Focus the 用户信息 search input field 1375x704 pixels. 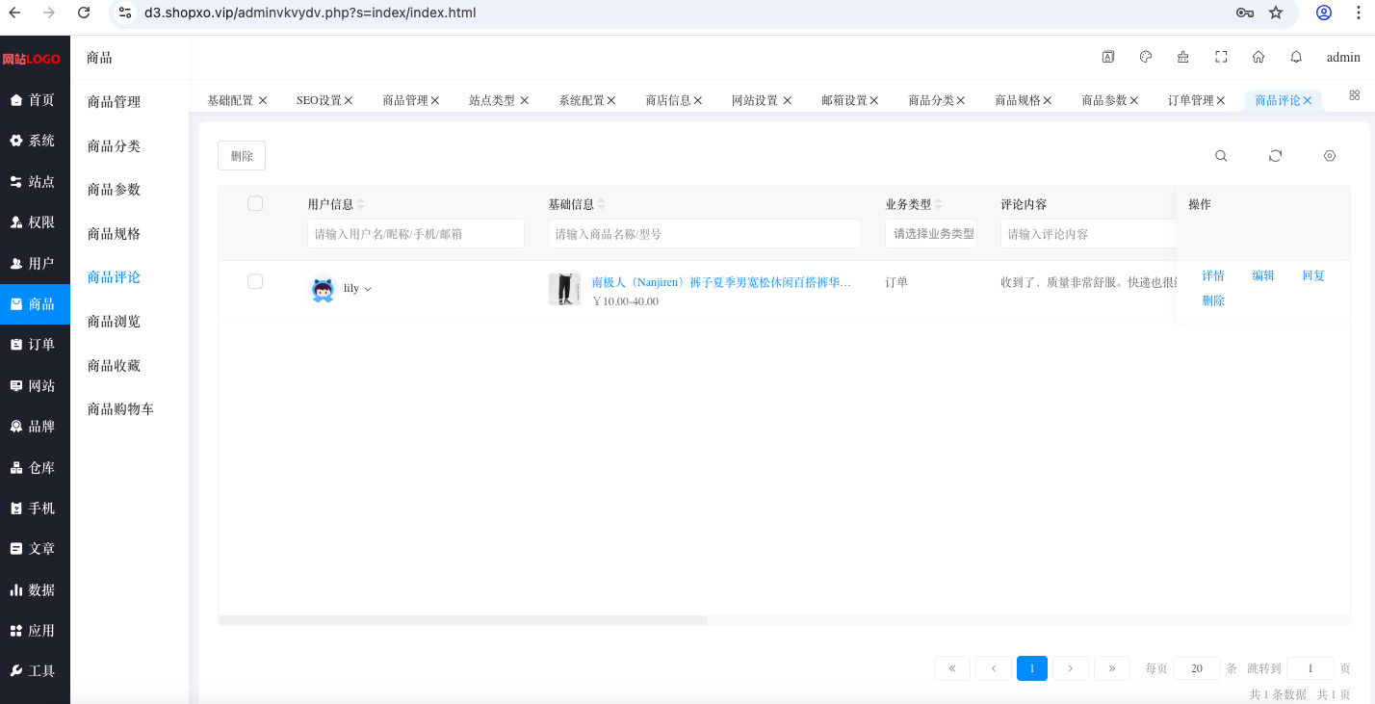pos(416,234)
